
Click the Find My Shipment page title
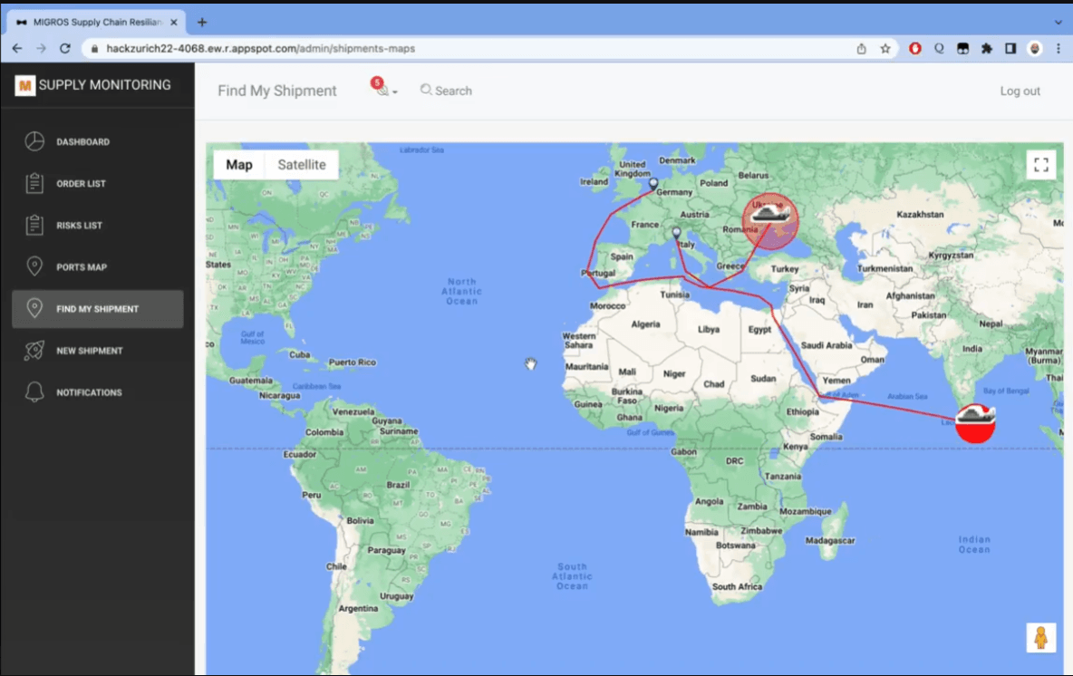(x=277, y=91)
